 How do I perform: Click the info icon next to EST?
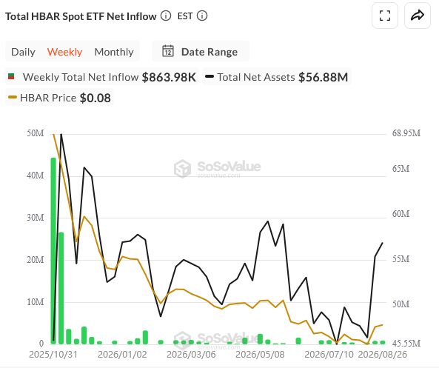tap(202, 16)
